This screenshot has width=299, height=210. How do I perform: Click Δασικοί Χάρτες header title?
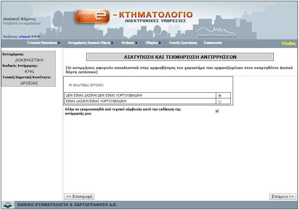click(x=19, y=19)
